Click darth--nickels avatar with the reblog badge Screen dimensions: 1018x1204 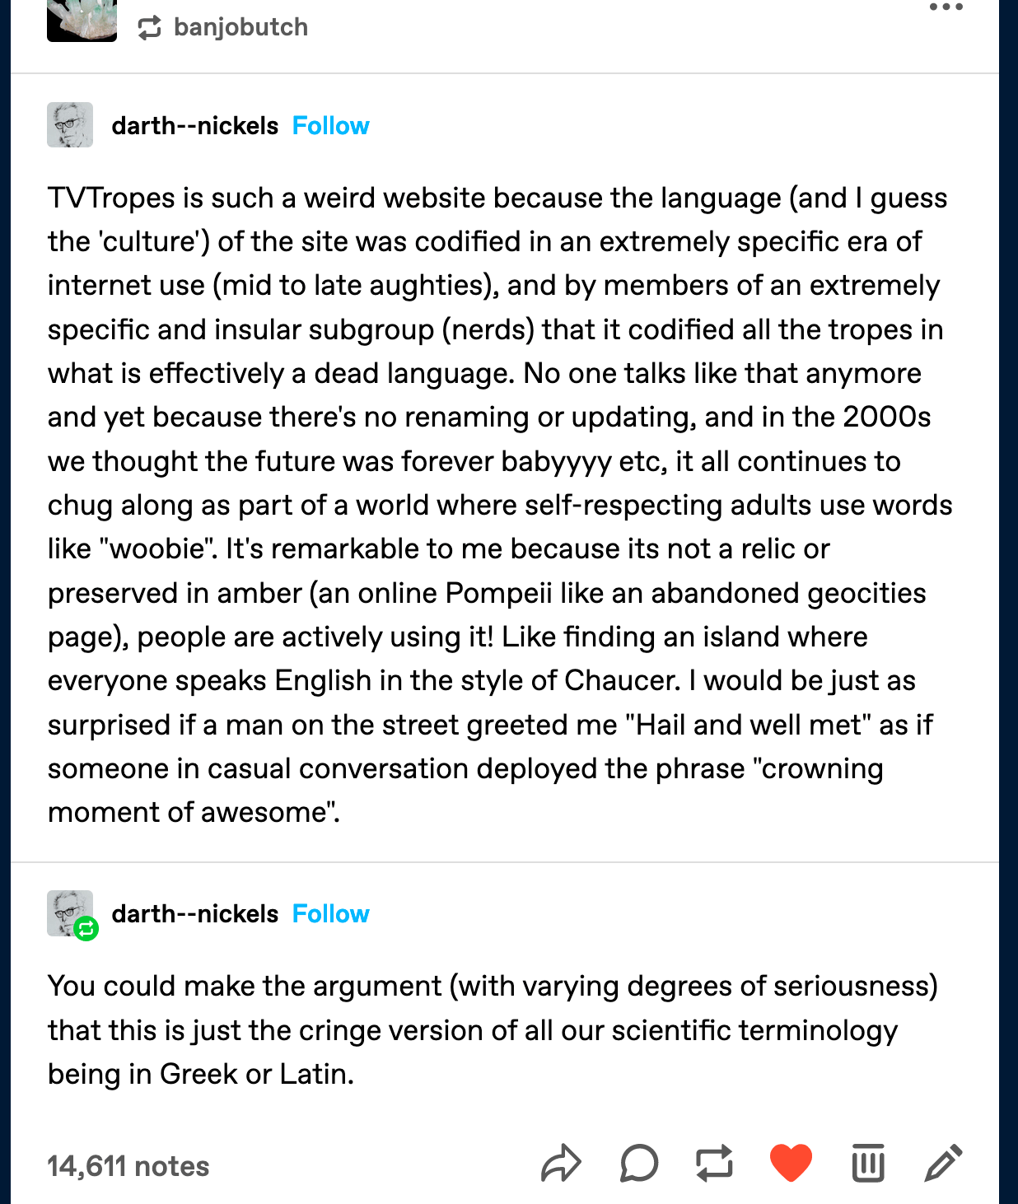coord(70,912)
